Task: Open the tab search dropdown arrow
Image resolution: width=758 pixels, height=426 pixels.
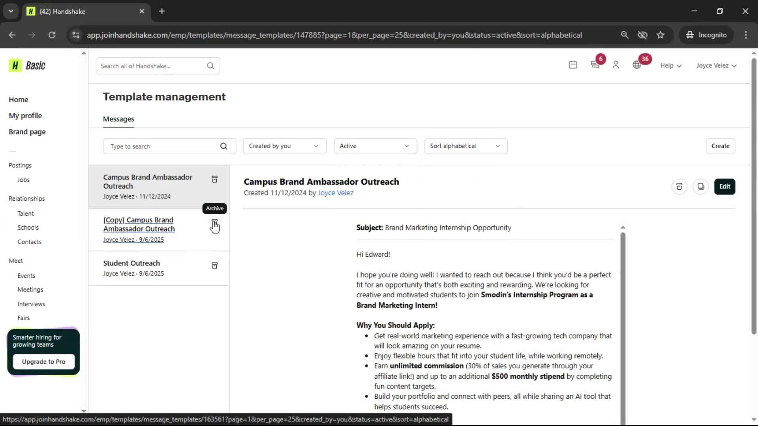Action: [11, 11]
